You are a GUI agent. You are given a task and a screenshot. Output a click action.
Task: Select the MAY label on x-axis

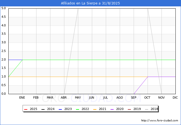pos(78,97)
